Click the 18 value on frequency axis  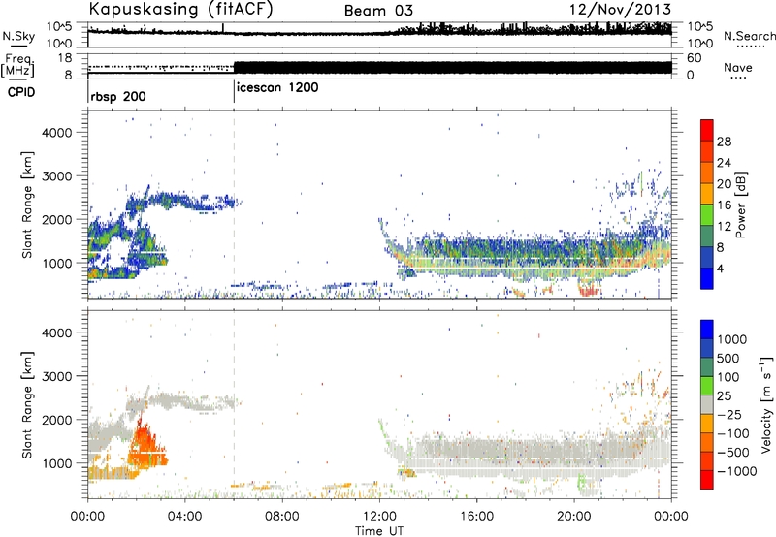pos(64,58)
